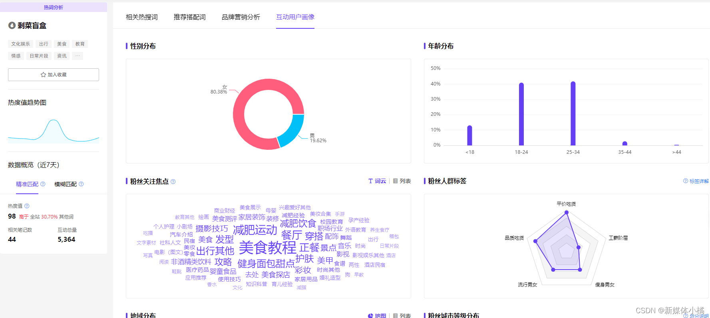Click the 热度值趋势图 line chart
Image resolution: width=710 pixels, height=318 pixels.
54,131
